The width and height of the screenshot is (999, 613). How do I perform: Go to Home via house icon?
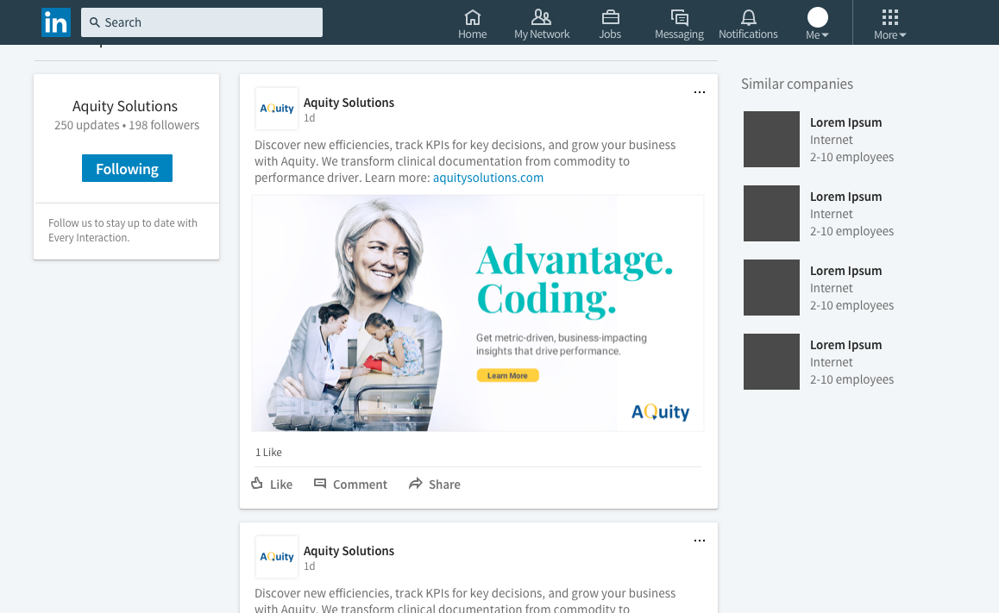point(472,16)
